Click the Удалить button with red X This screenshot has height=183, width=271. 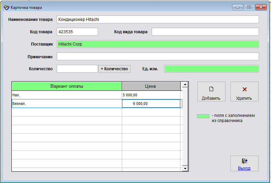[244, 91]
